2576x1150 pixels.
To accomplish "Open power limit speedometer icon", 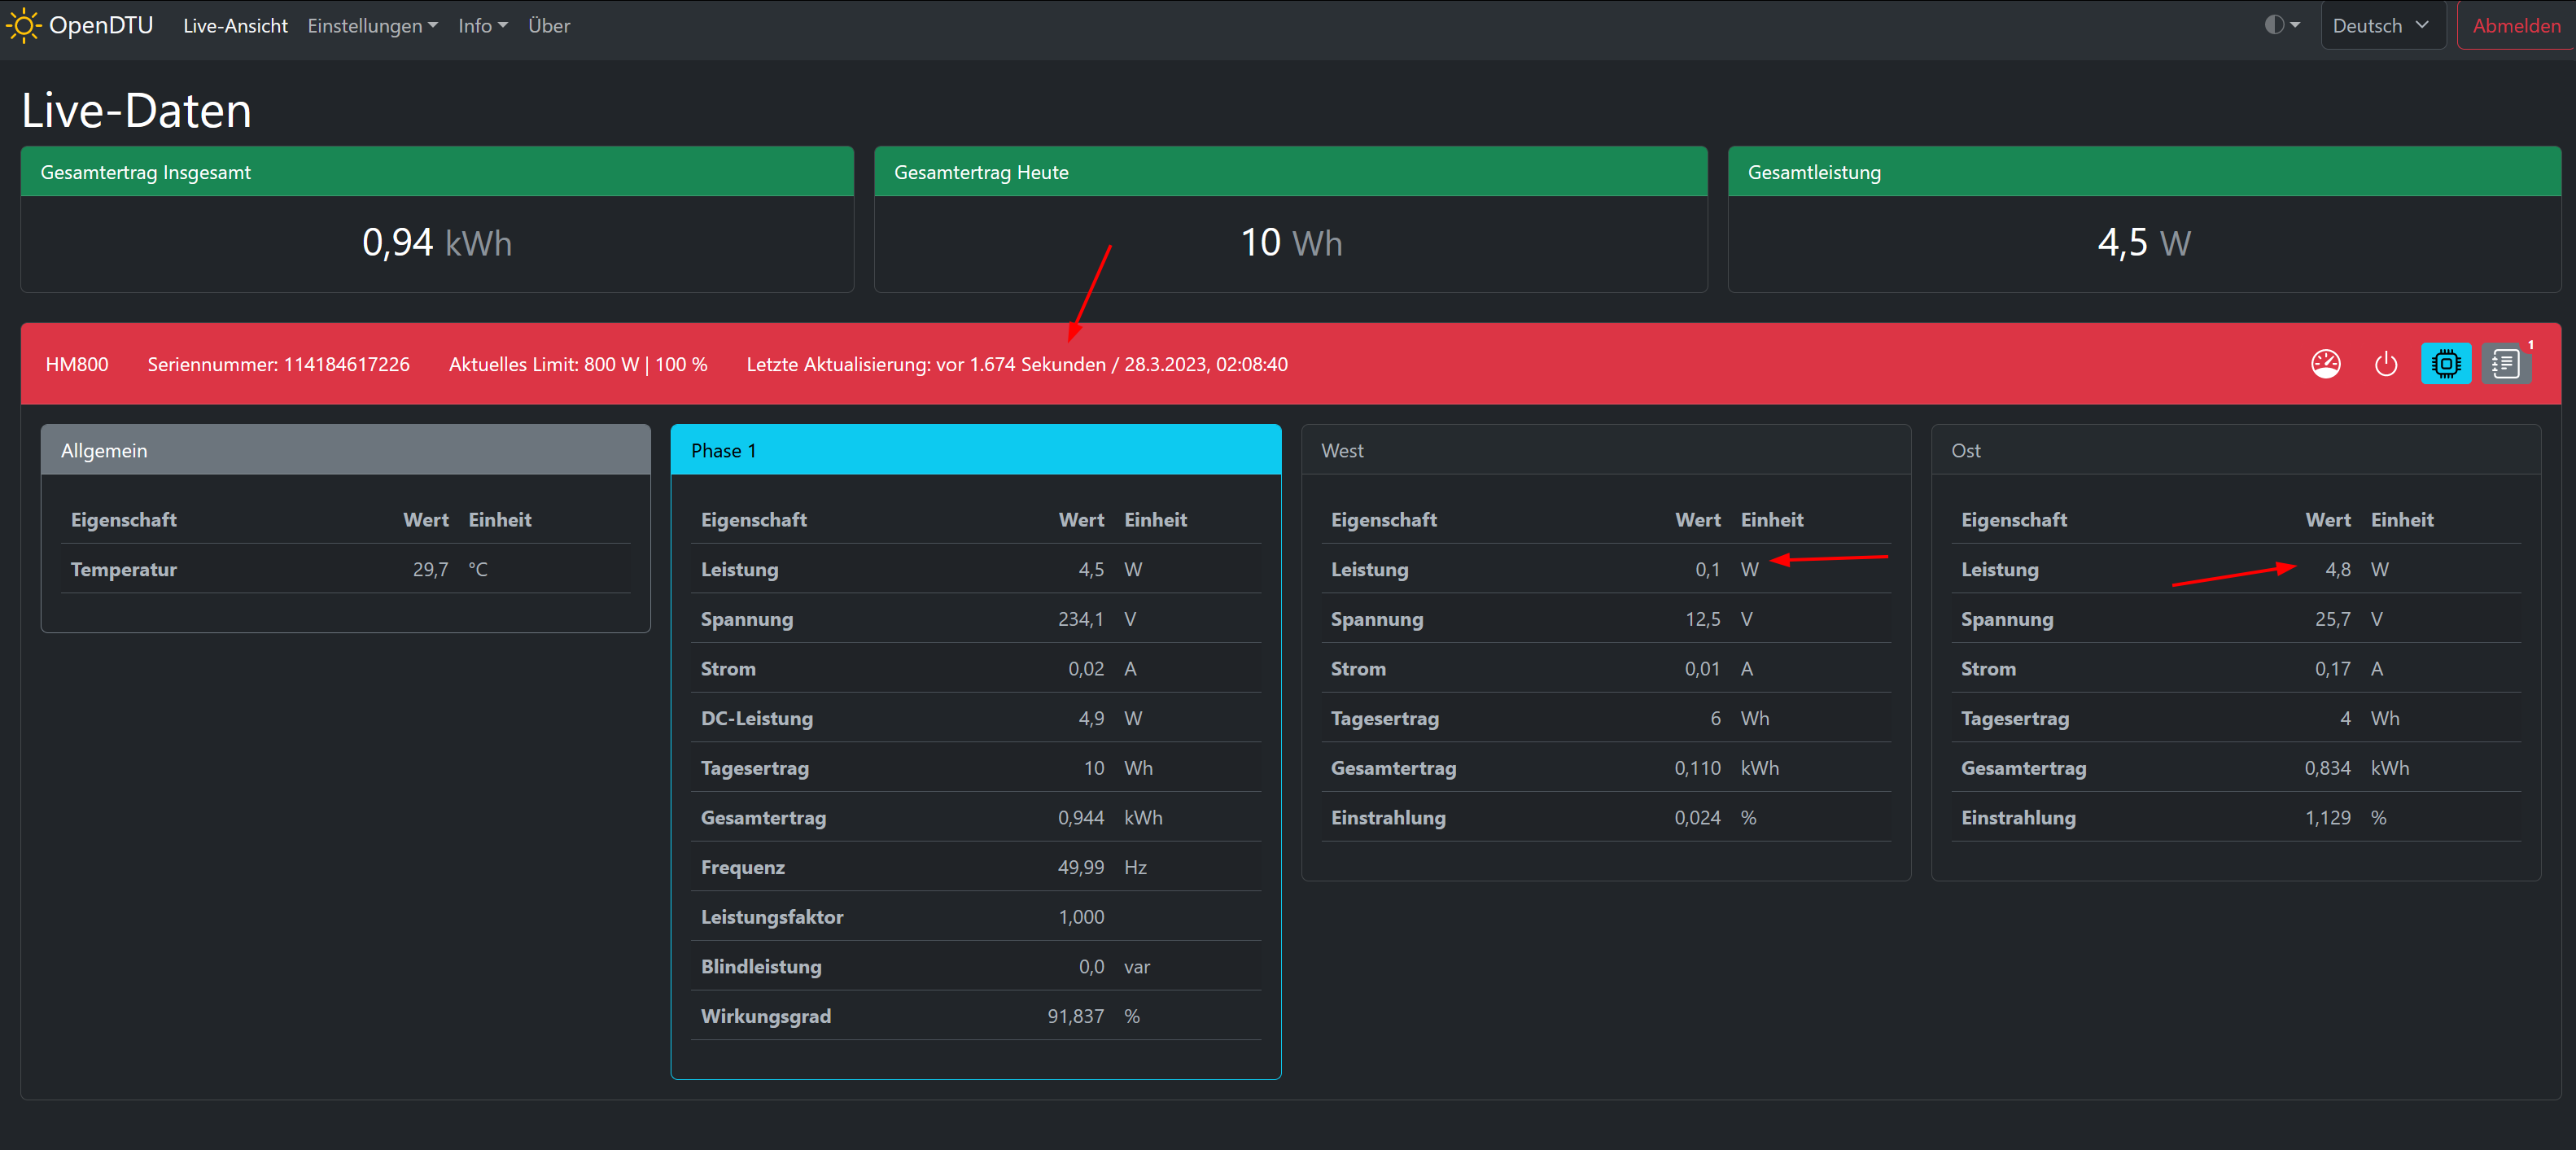I will click(x=2326, y=364).
